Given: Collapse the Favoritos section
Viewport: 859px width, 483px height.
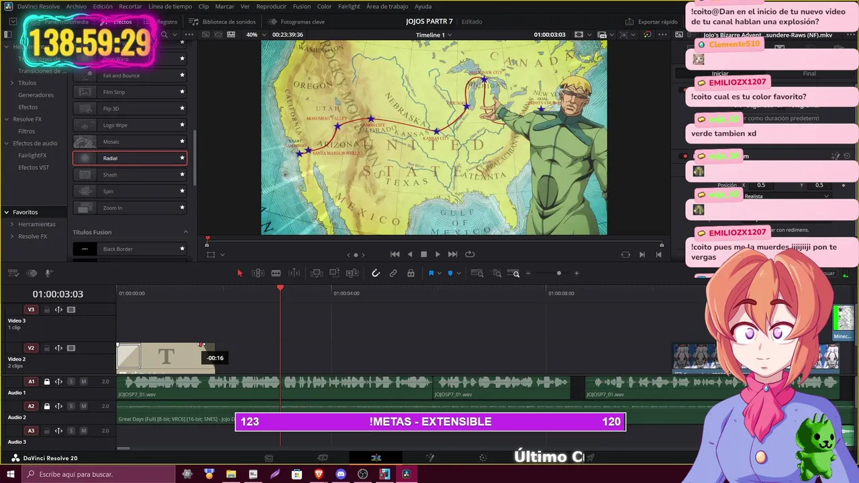Looking at the screenshot, I should click(7, 212).
